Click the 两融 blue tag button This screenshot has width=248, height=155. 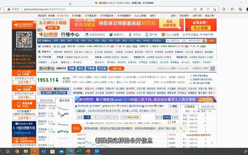pos(72,69)
